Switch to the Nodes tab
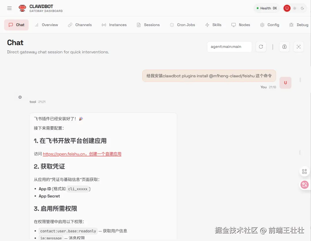The height and width of the screenshot is (241, 311). (240, 25)
